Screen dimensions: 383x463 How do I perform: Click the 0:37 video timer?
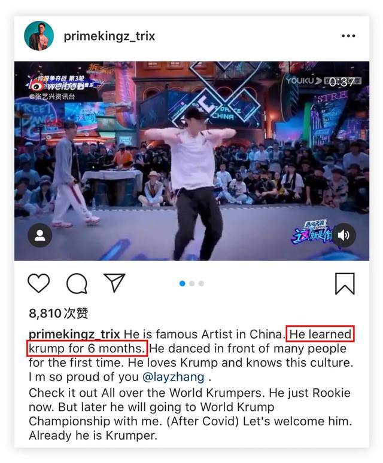[342, 82]
